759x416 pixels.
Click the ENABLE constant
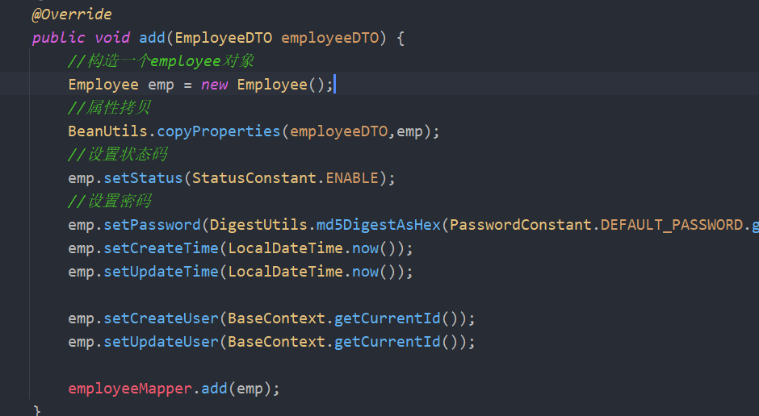pos(352,178)
